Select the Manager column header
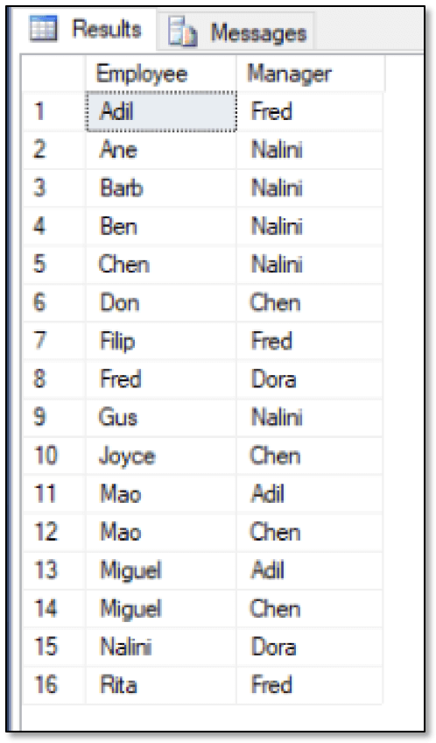The width and height of the screenshot is (436, 743). (310, 74)
